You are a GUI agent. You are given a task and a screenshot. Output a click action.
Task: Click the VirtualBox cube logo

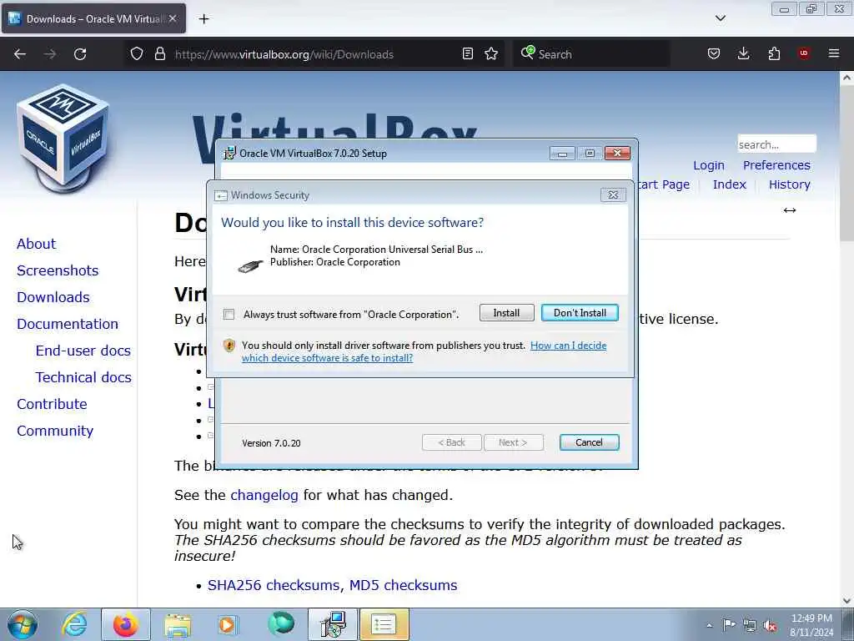tap(63, 138)
